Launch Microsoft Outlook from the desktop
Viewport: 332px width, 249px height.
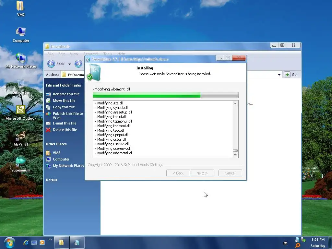pyautogui.click(x=21, y=113)
